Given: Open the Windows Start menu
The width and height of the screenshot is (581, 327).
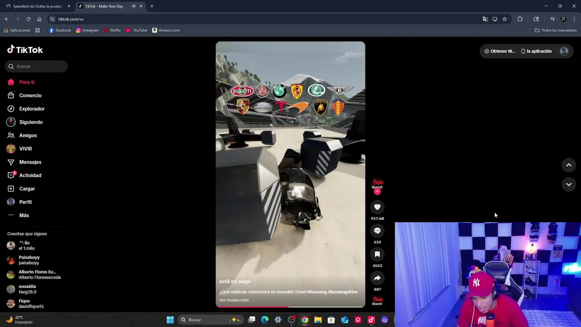Looking at the screenshot, I should pos(170,320).
